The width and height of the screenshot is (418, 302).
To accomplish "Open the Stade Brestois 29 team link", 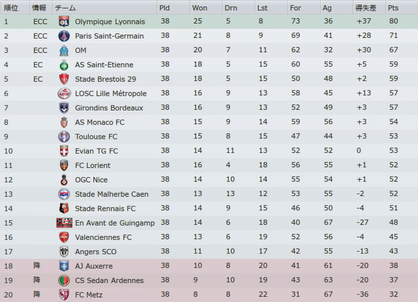I will click(x=106, y=79).
